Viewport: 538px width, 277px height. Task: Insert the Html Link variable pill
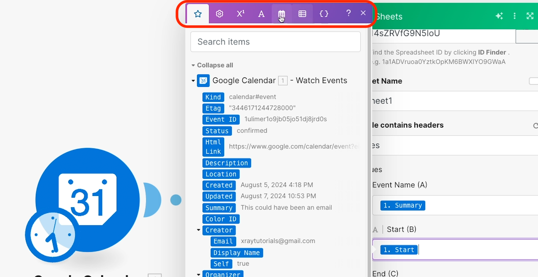click(x=213, y=147)
